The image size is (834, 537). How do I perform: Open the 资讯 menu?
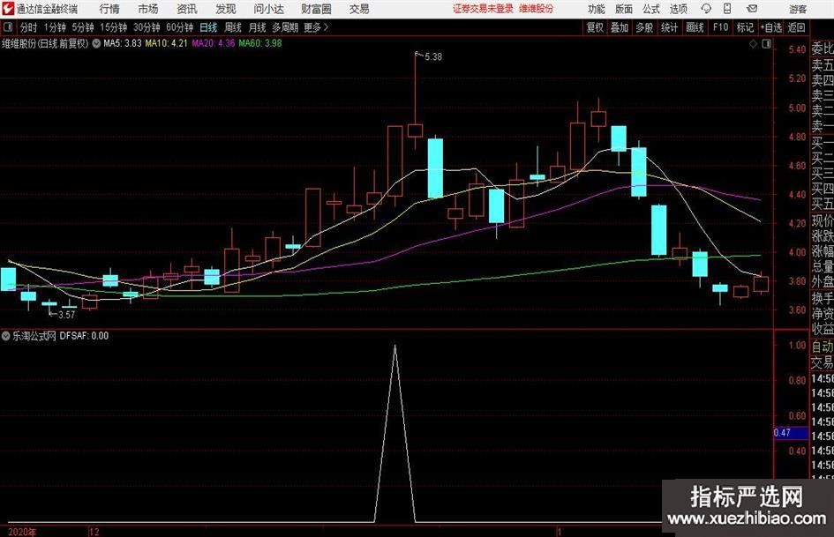[x=187, y=9]
